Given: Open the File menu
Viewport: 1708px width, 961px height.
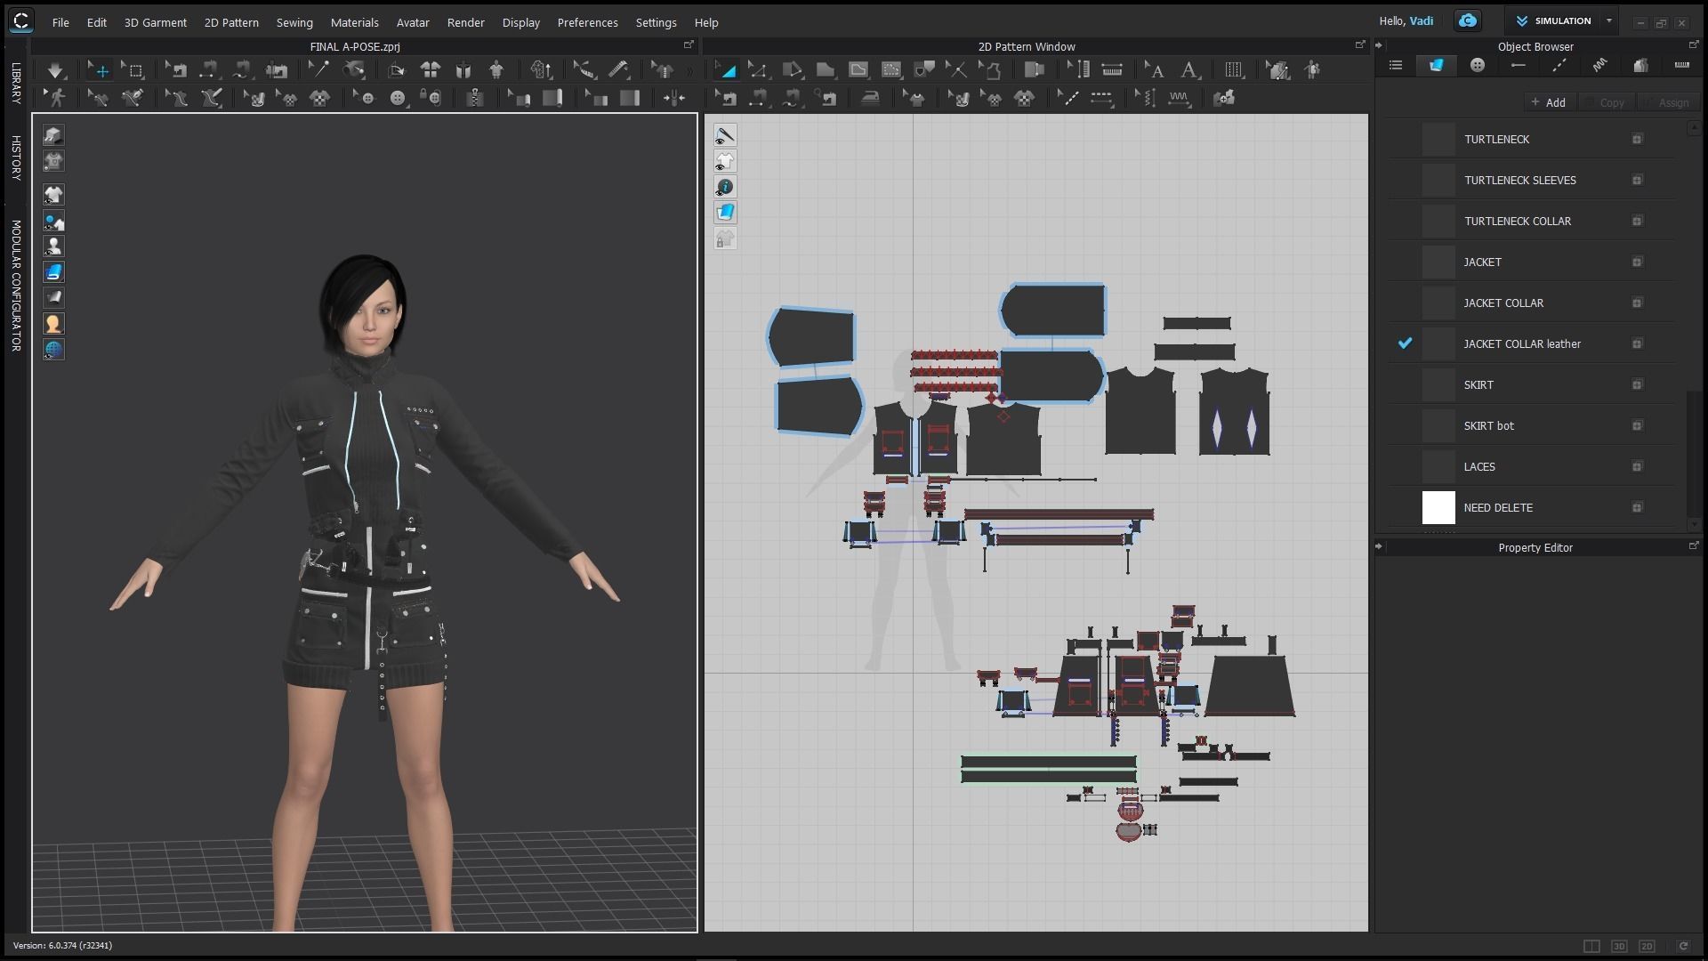Looking at the screenshot, I should pos(60,22).
